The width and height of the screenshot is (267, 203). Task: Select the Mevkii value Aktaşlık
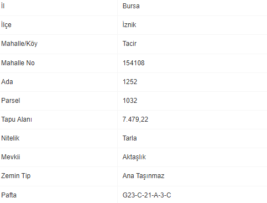(134, 157)
